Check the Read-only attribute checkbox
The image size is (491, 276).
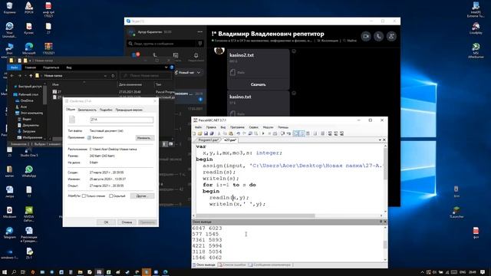[x=84, y=196]
